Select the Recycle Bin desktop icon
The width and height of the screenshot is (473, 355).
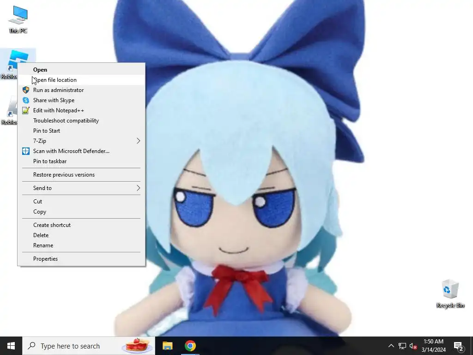click(x=450, y=294)
